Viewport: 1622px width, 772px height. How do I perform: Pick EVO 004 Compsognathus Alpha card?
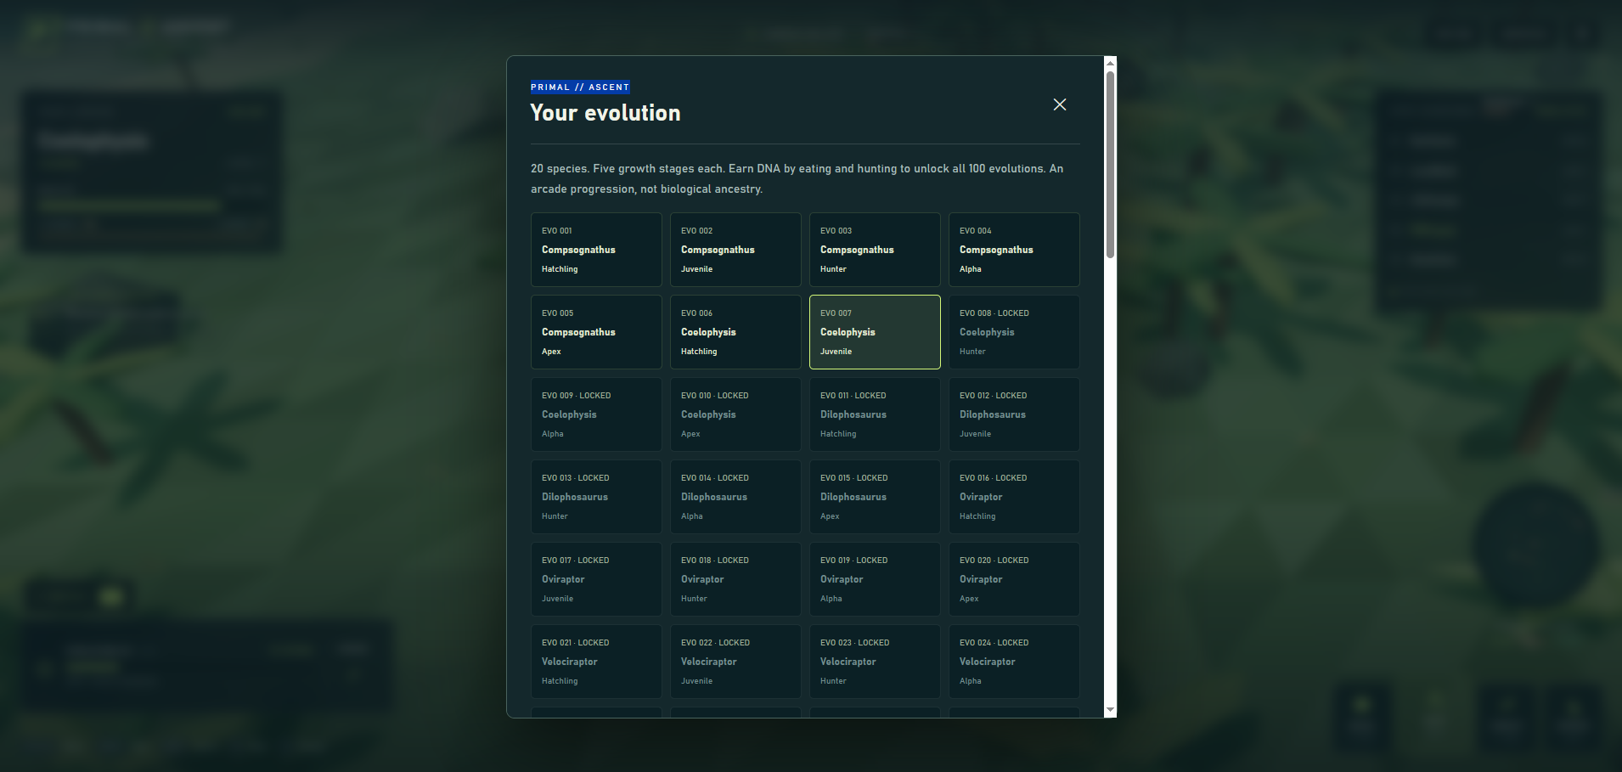(1014, 250)
